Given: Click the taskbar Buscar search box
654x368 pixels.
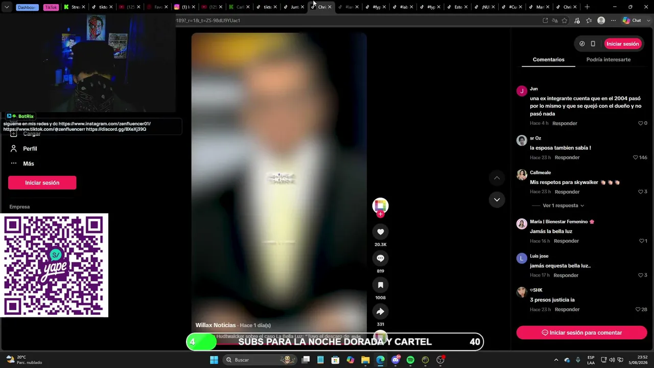Looking at the screenshot, I should [x=260, y=360].
